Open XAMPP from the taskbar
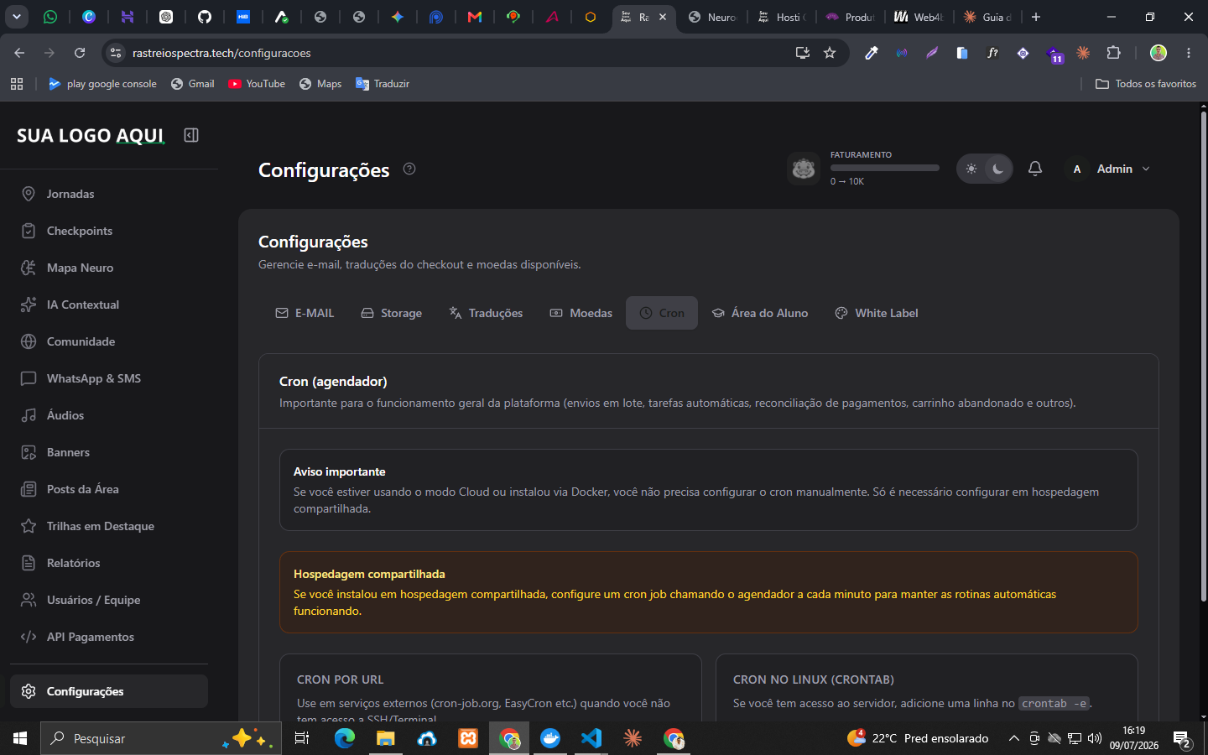The image size is (1208, 755). (468, 738)
